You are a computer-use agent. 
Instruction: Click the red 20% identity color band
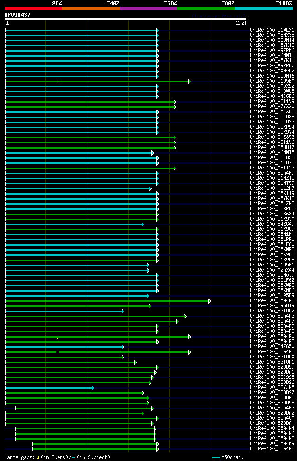(33, 8)
